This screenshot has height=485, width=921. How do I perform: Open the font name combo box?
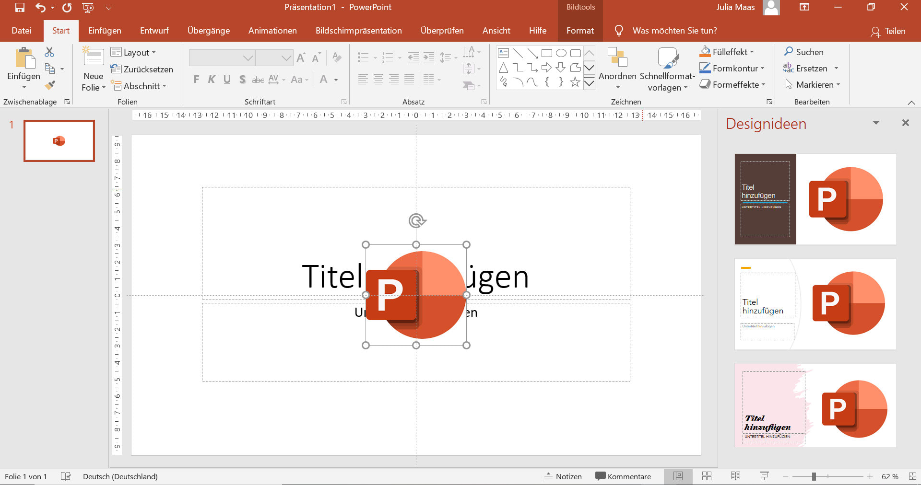pos(222,58)
